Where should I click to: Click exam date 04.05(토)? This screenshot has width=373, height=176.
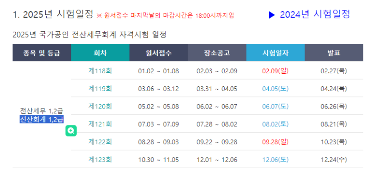point(276,89)
